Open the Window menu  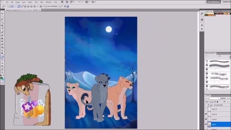pyautogui.click(x=48, y=2)
